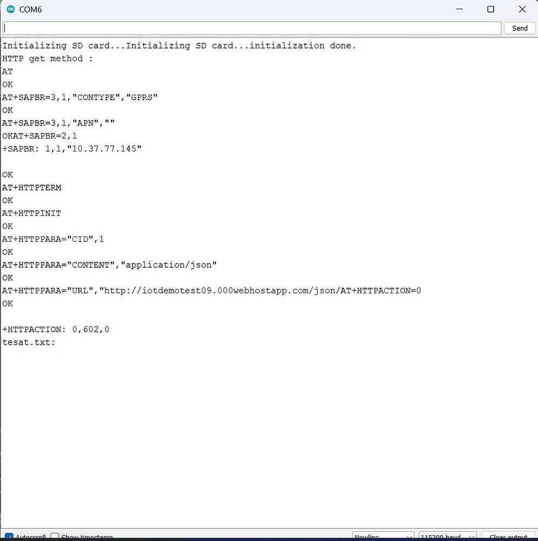The width and height of the screenshot is (538, 541).
Task: Open the Newline line-ending dropdown
Action: [383, 536]
